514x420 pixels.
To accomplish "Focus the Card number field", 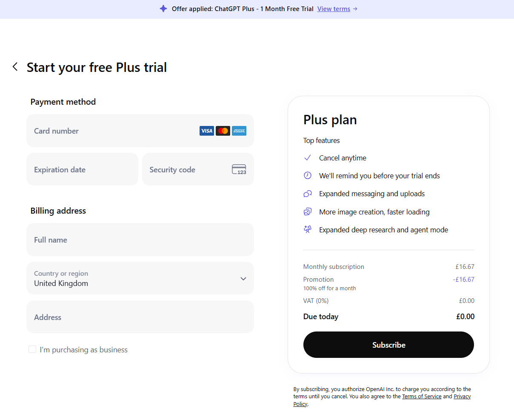I will [111, 131].
